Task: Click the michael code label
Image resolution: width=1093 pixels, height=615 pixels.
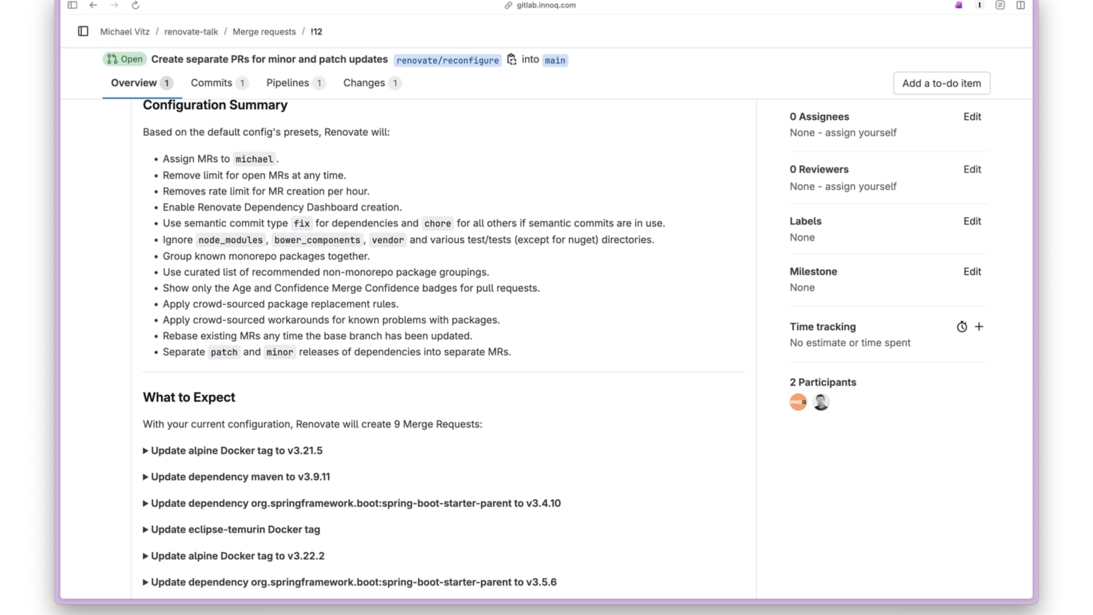Action: pyautogui.click(x=254, y=159)
